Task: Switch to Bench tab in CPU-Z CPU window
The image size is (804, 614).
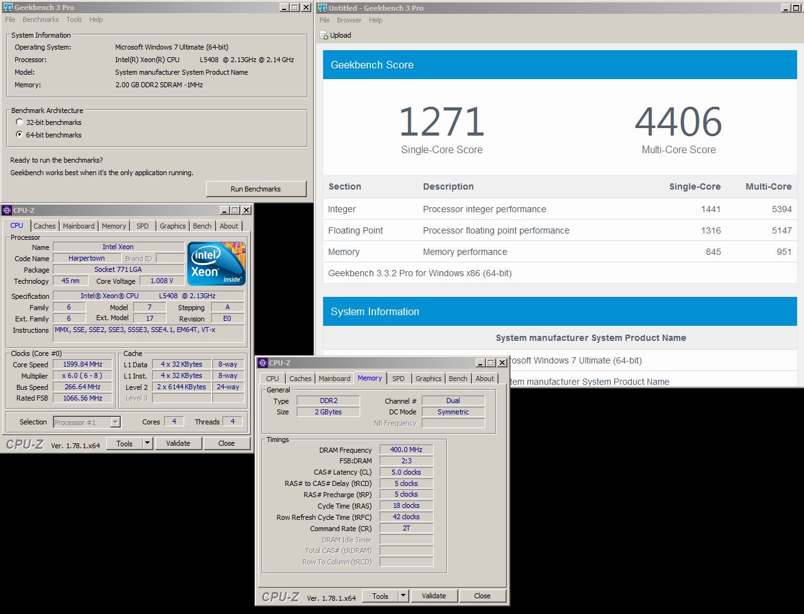Action: (x=202, y=226)
